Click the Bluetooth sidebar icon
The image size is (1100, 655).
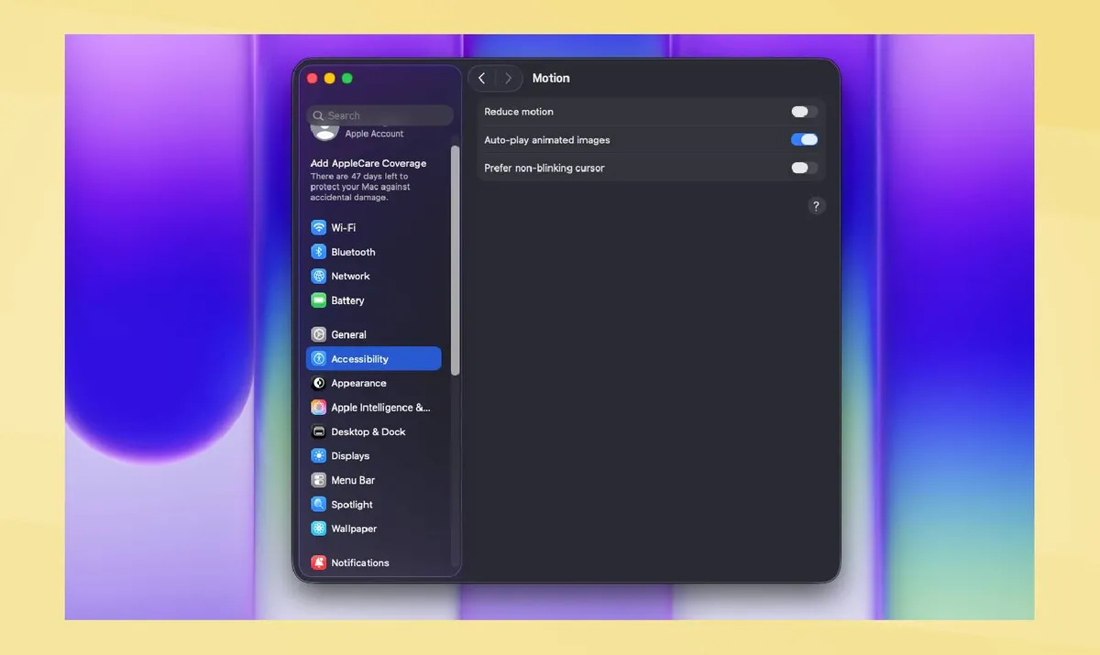[x=318, y=252]
